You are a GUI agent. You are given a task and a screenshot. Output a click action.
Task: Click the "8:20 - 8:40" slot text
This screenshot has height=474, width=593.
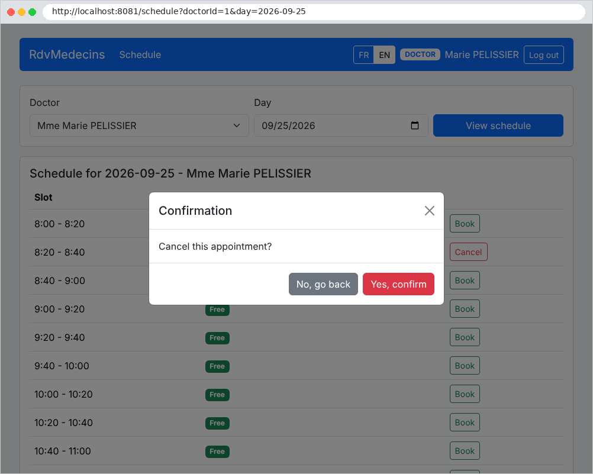coord(60,252)
